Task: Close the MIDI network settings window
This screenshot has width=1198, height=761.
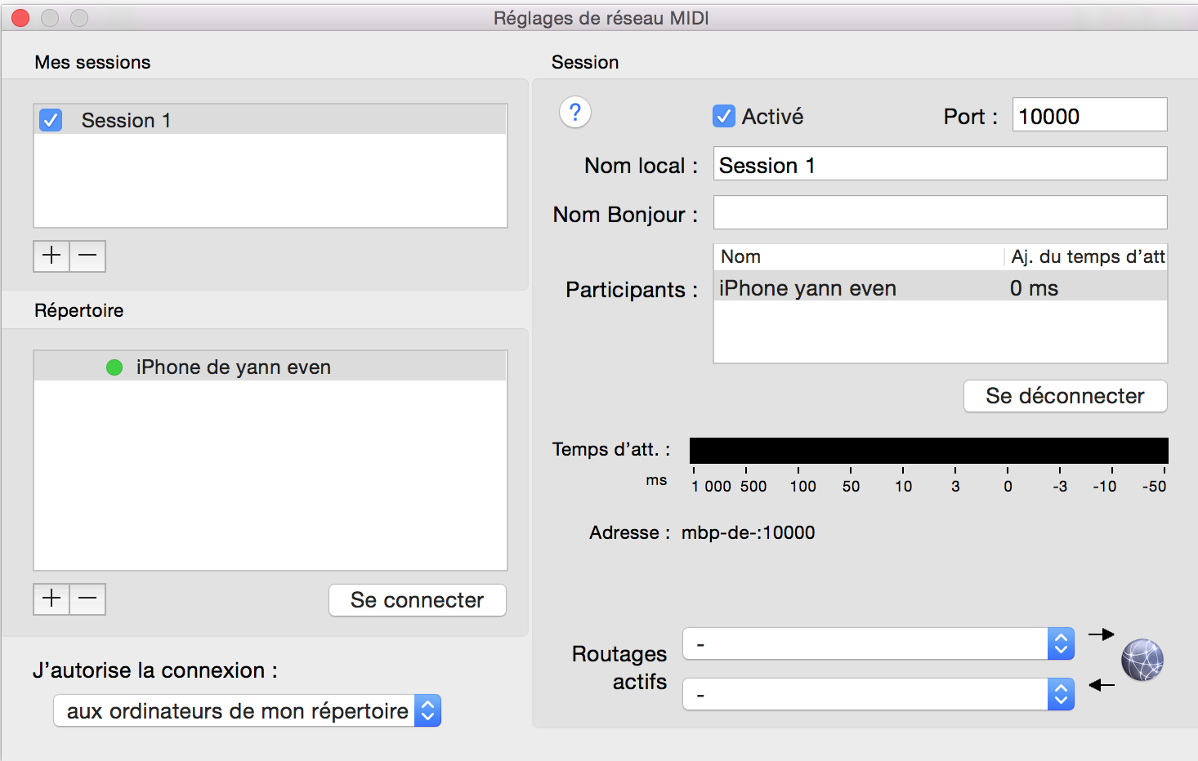Action: coord(20,17)
